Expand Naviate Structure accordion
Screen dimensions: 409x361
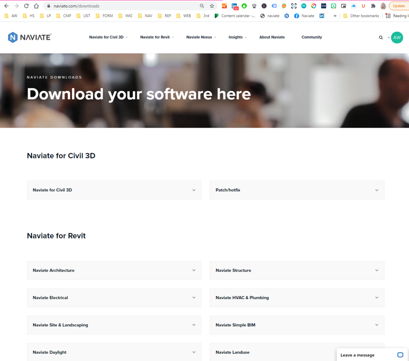(x=297, y=270)
